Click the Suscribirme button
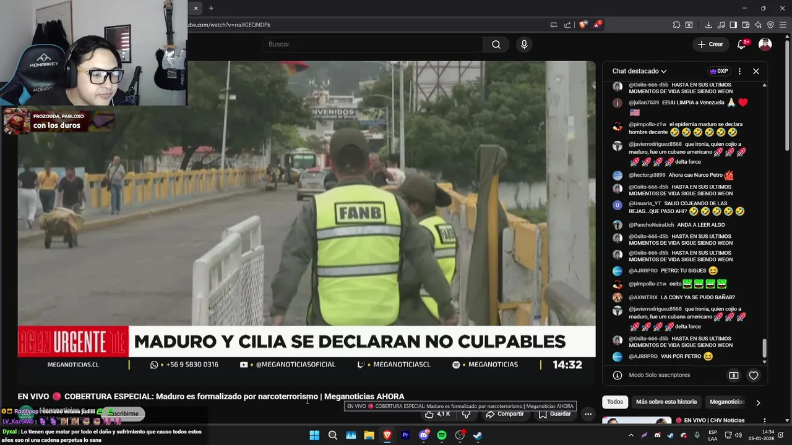Image resolution: width=792 pixels, height=445 pixels. [123, 413]
